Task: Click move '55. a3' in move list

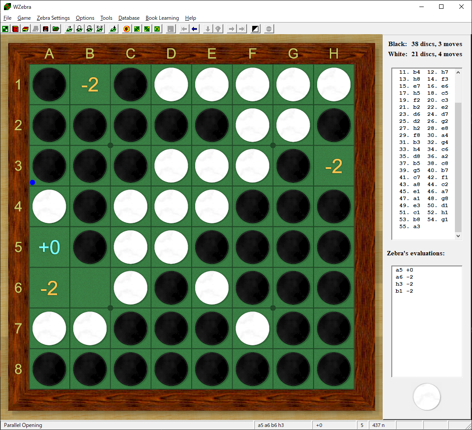Action: pos(410,226)
